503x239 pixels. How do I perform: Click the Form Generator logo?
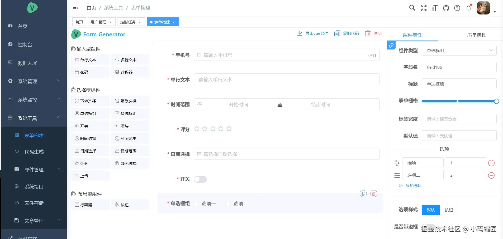(76, 34)
